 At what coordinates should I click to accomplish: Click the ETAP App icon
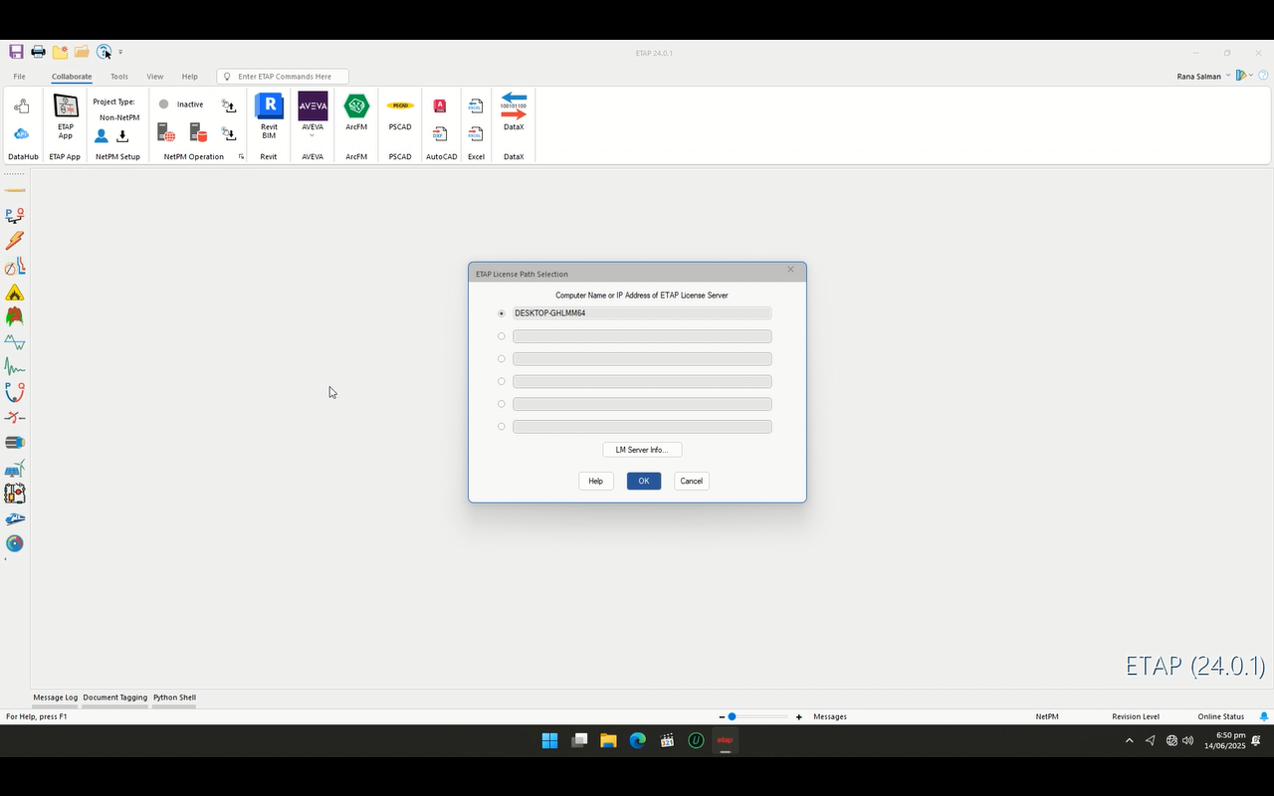pyautogui.click(x=66, y=116)
